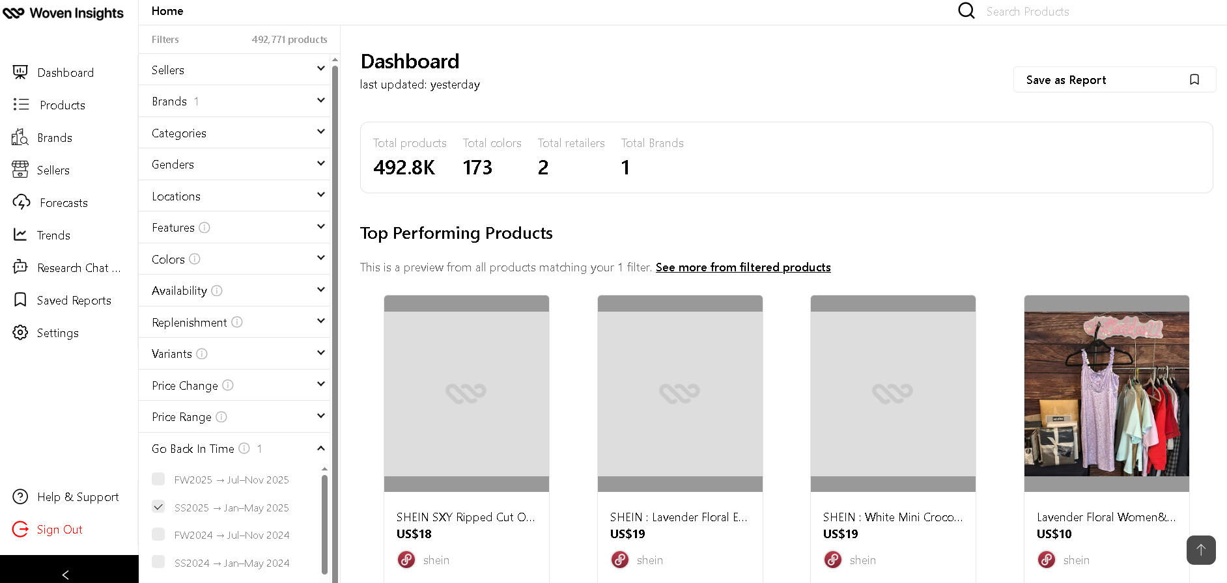
Task: Enable the FW2025 Jul–Nov 2025 checkbox
Action: tap(158, 480)
